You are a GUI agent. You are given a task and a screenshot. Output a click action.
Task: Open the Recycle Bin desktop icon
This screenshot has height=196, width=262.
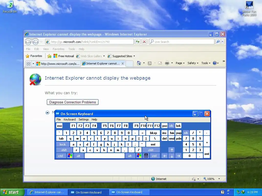point(10,7)
